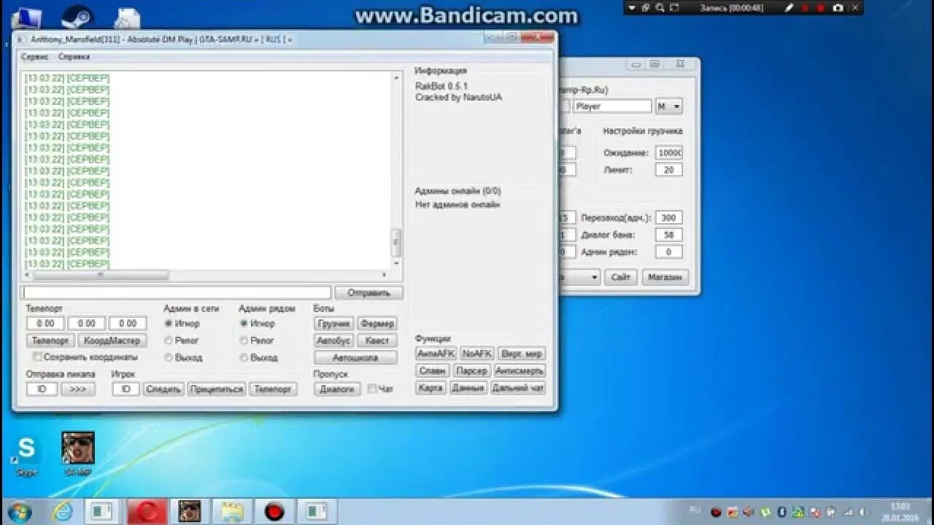Click the Магазин button in back window
Image resolution: width=934 pixels, height=525 pixels.
[665, 277]
